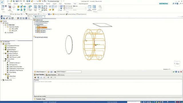Viewport: 183px width, 103px height.
Task: Collapse the Goals tree node
Action: click(x=4, y=61)
